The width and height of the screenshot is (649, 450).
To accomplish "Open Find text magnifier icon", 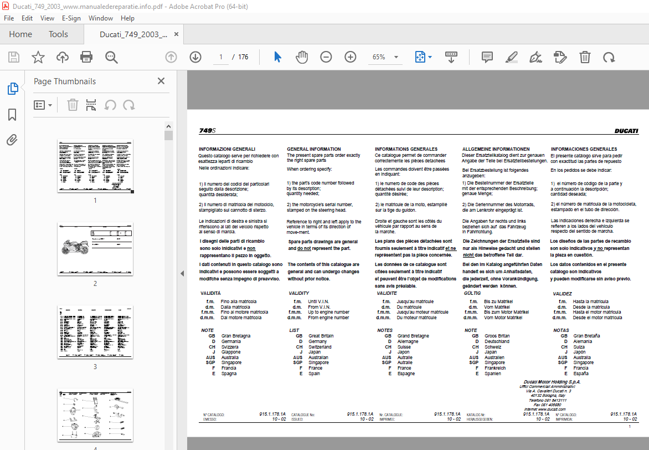I will coord(111,57).
